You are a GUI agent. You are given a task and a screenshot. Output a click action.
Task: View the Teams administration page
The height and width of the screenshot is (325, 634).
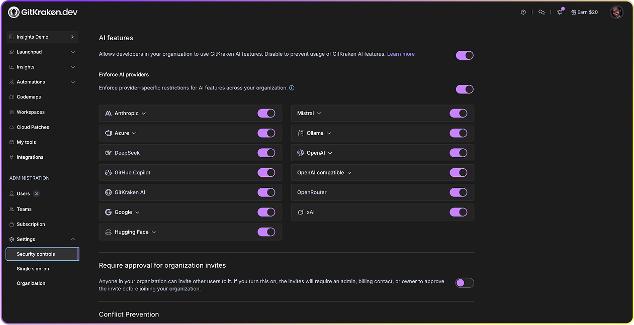coord(24,208)
